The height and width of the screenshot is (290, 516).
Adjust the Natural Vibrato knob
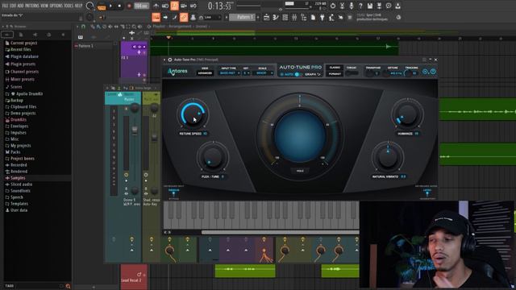[x=388, y=157]
